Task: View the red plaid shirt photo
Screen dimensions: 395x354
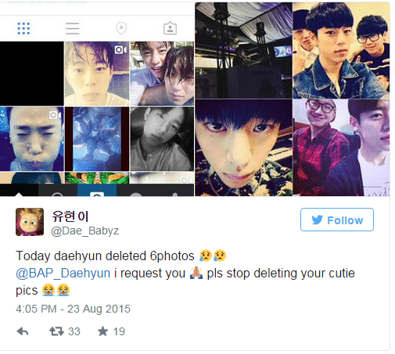Action: 341,148
